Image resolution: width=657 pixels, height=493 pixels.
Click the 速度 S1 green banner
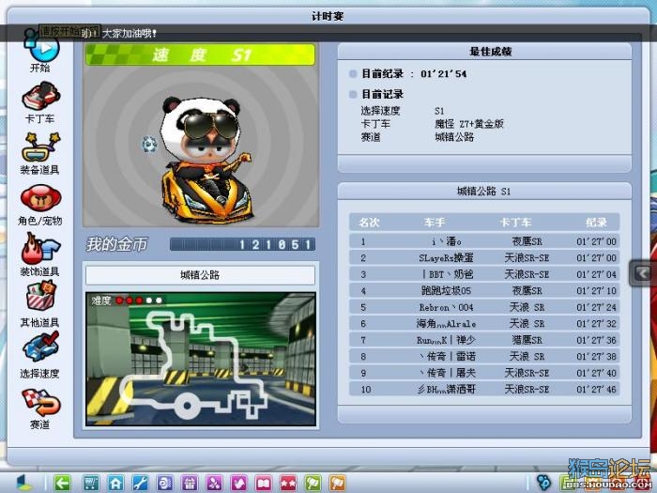(x=200, y=54)
